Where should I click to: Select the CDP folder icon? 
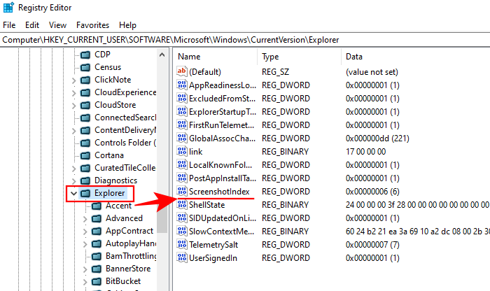[85, 55]
